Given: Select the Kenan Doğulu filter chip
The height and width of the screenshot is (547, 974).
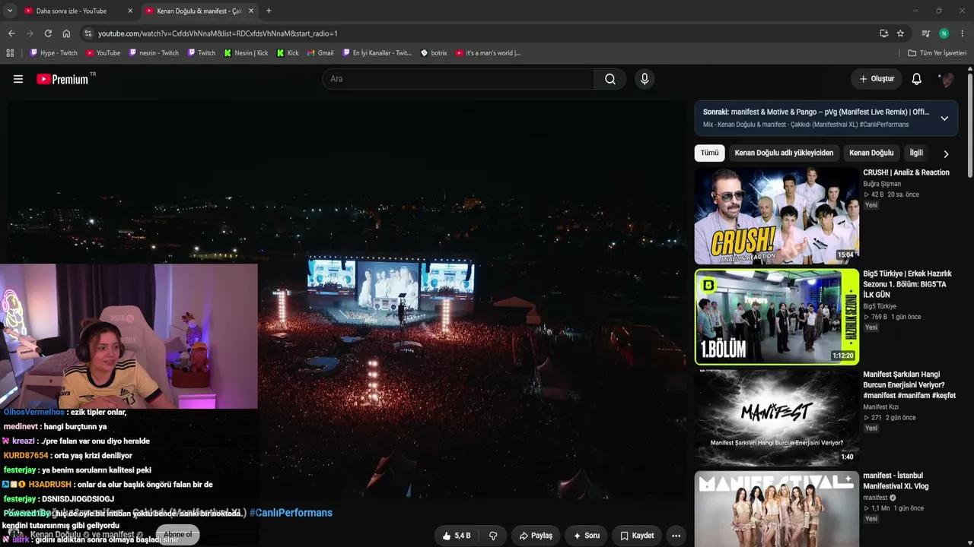Looking at the screenshot, I should pos(871,153).
